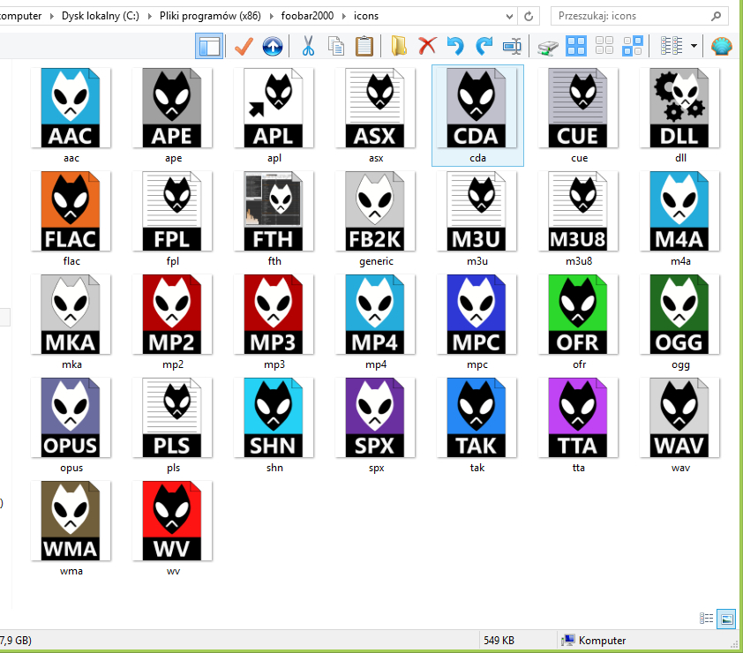Select the wav icon file
This screenshot has height=653, width=743.
point(679,425)
